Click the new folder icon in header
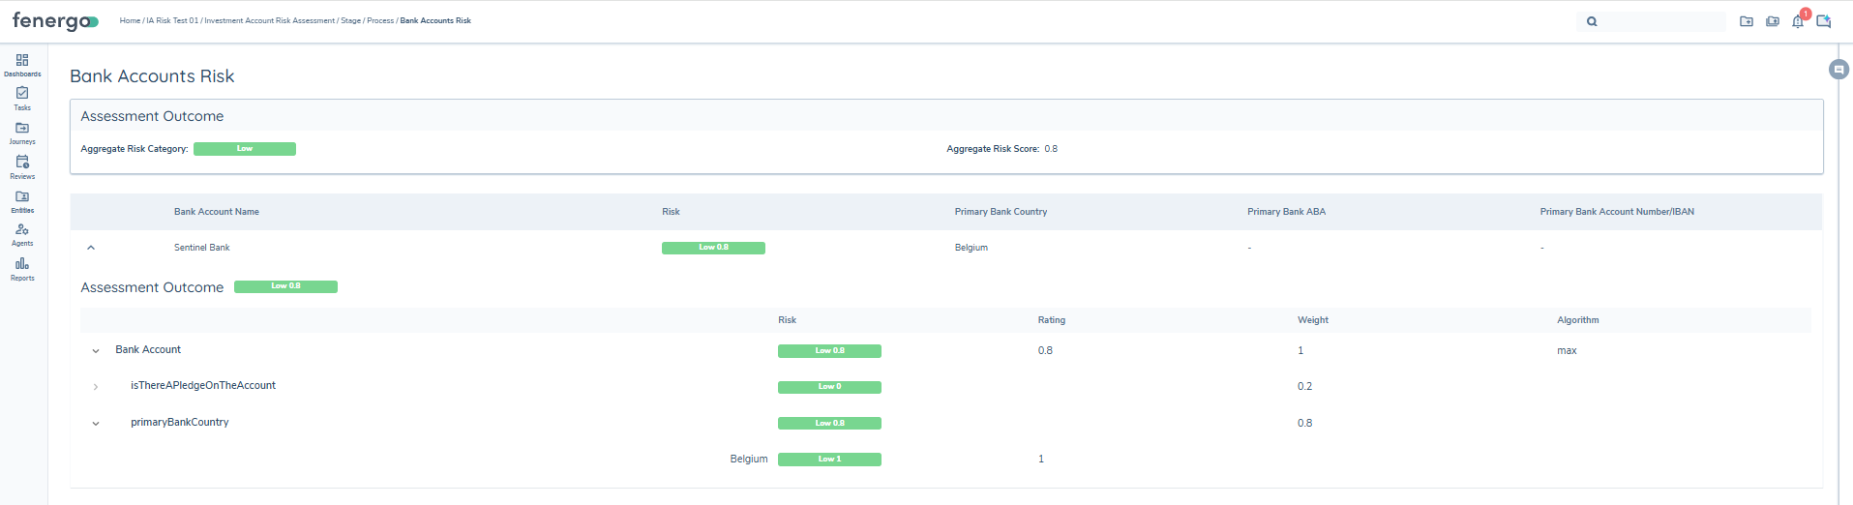This screenshot has width=1853, height=505. click(x=1747, y=21)
